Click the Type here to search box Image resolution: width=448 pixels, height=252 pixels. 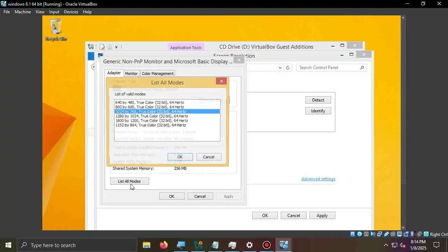pyautogui.click(x=77, y=245)
